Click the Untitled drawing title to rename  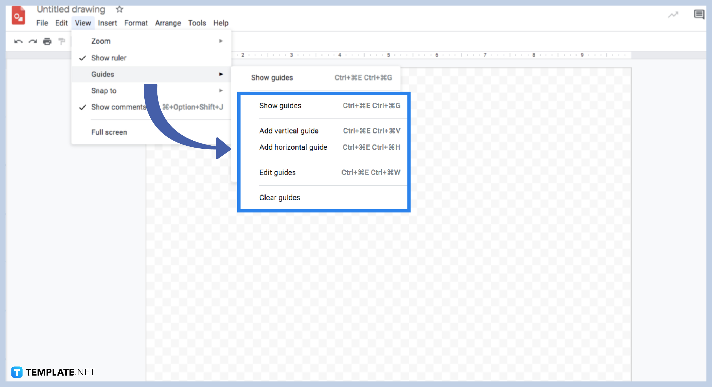pyautogui.click(x=71, y=9)
